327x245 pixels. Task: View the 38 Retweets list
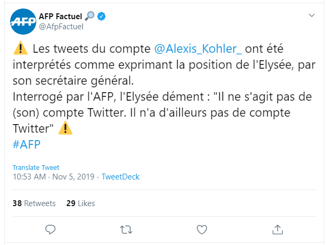34,203
